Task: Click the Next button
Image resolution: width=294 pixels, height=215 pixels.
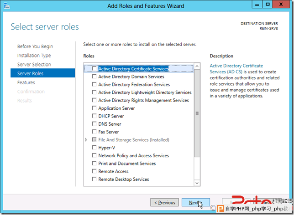Action: point(195,202)
